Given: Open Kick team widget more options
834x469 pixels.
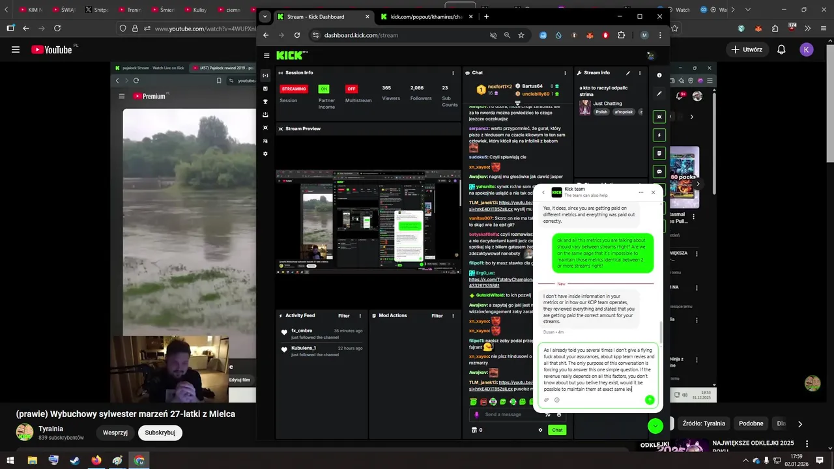Looking at the screenshot, I should pos(641,192).
